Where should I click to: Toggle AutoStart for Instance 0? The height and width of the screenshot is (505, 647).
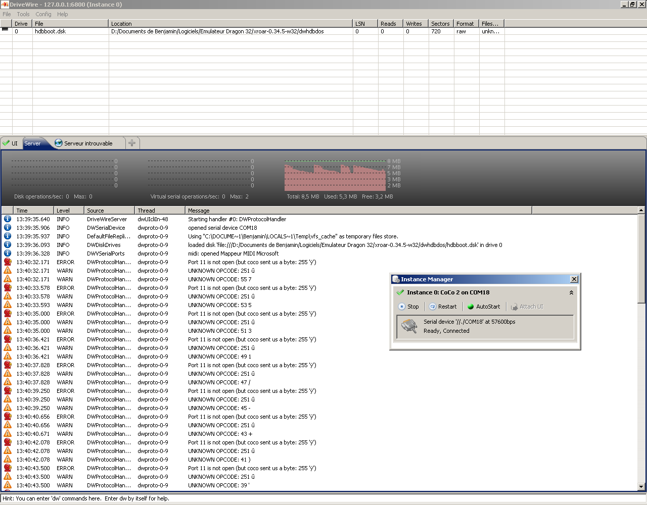(483, 307)
